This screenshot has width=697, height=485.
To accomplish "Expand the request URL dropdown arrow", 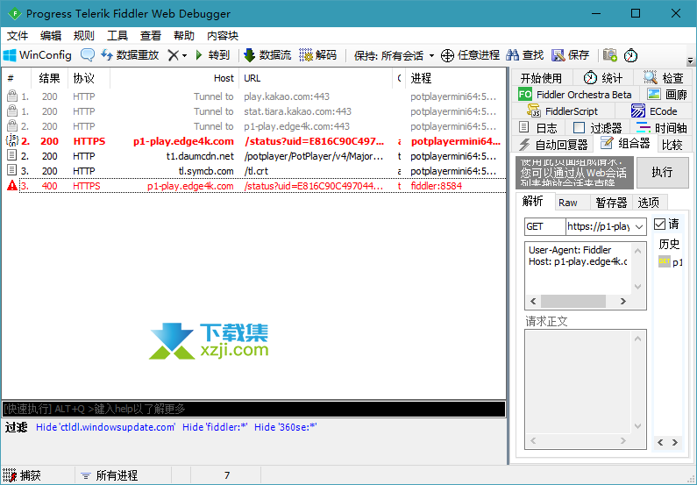I will tap(639, 227).
